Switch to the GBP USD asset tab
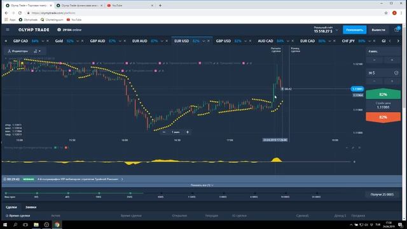Viewport: 407px width, 229px height. pyautogui.click(x=223, y=41)
